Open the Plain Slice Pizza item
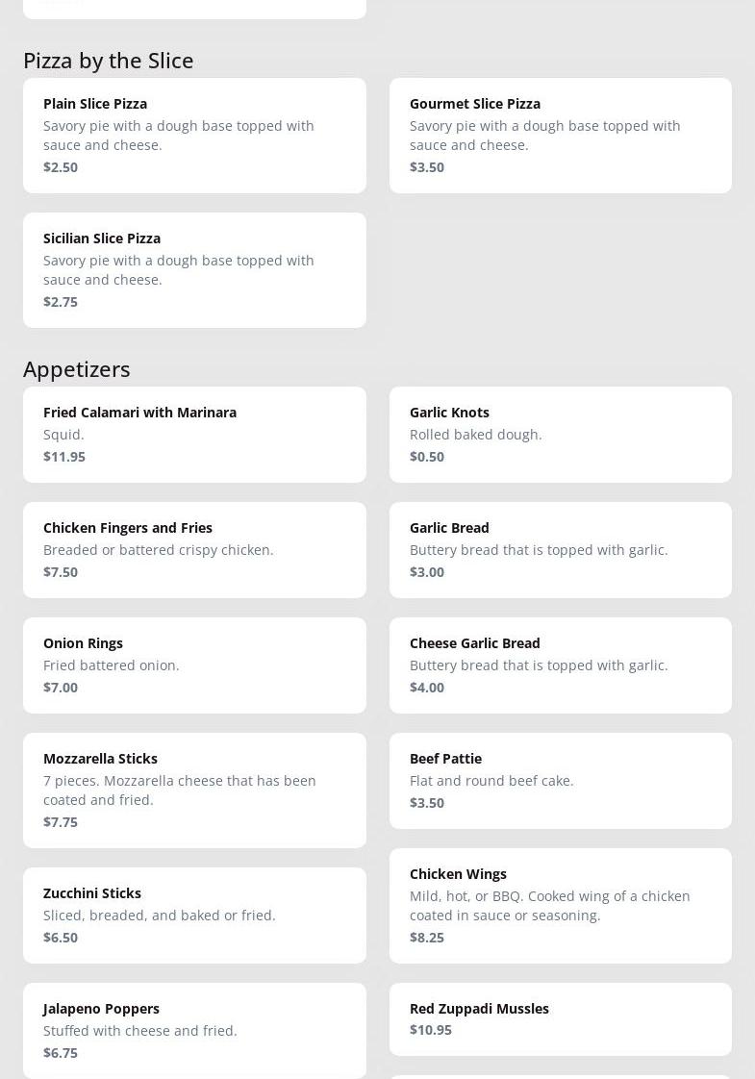 (x=194, y=135)
